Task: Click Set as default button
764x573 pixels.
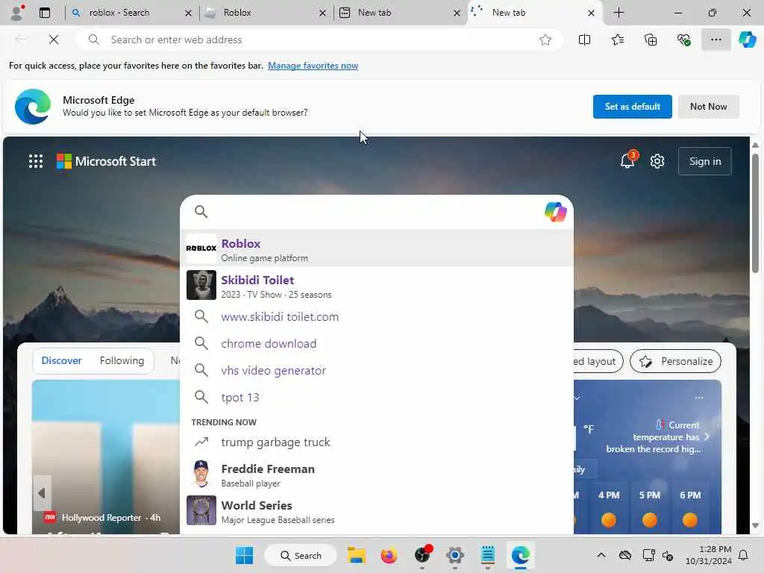Action: pos(633,106)
